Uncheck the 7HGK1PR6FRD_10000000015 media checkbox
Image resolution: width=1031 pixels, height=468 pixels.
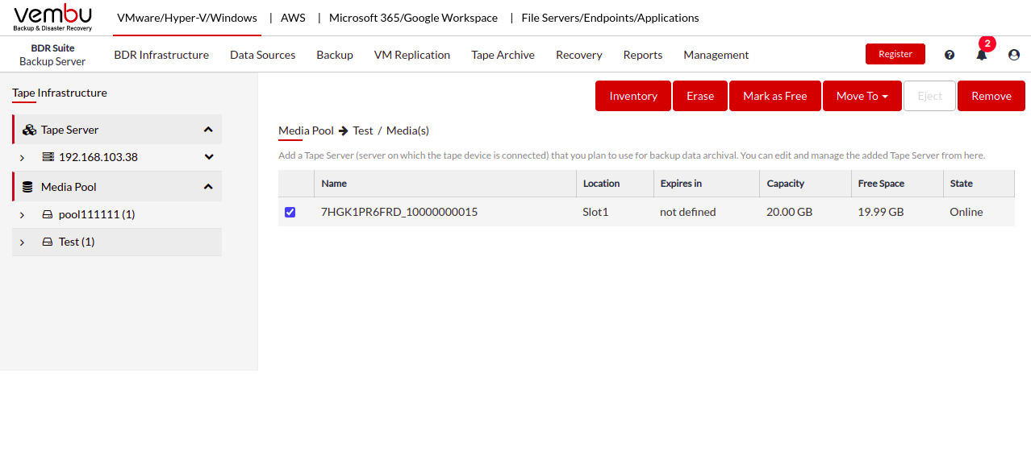290,212
